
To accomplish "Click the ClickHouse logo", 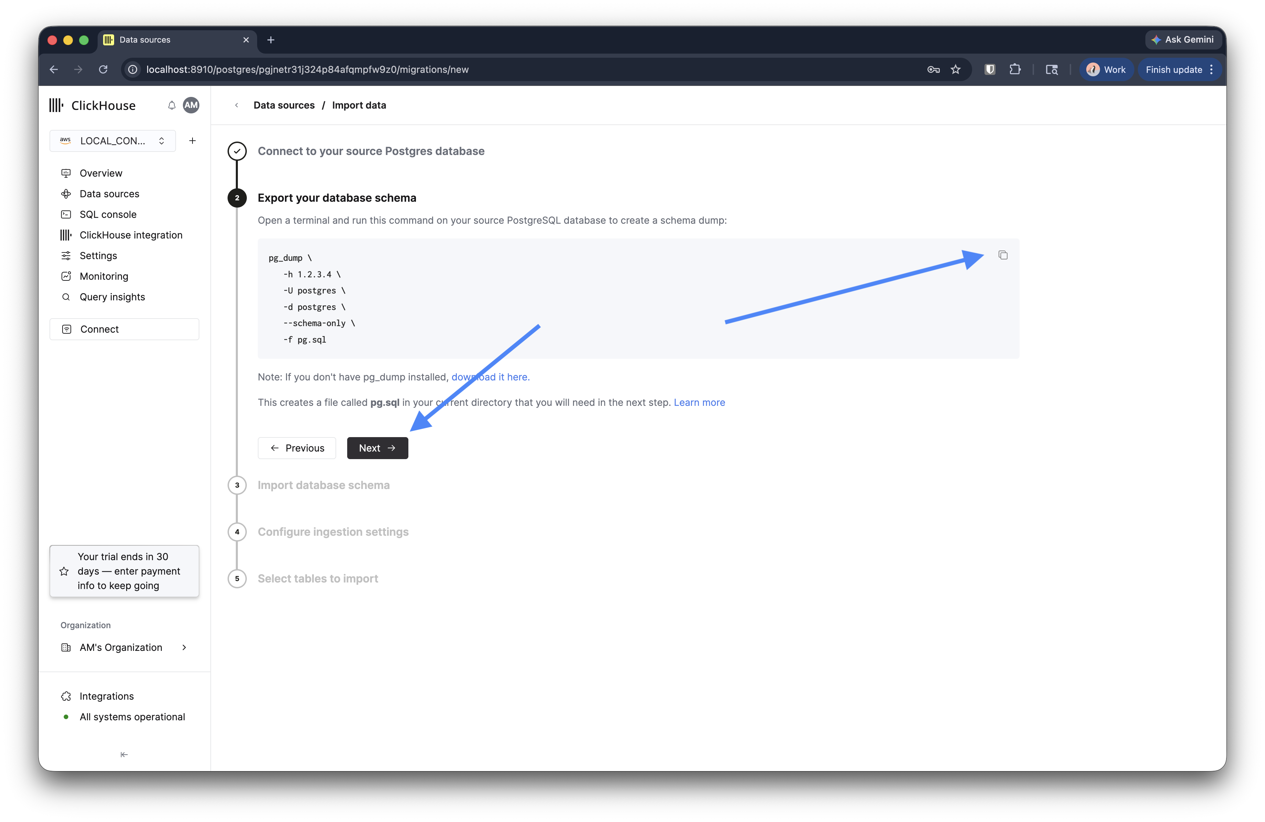I will coord(92,105).
